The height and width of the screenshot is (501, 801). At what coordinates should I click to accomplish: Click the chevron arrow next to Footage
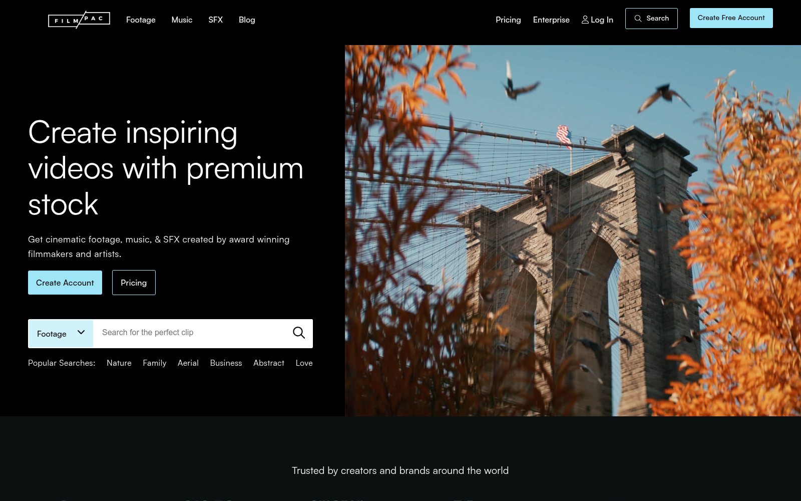click(x=81, y=333)
